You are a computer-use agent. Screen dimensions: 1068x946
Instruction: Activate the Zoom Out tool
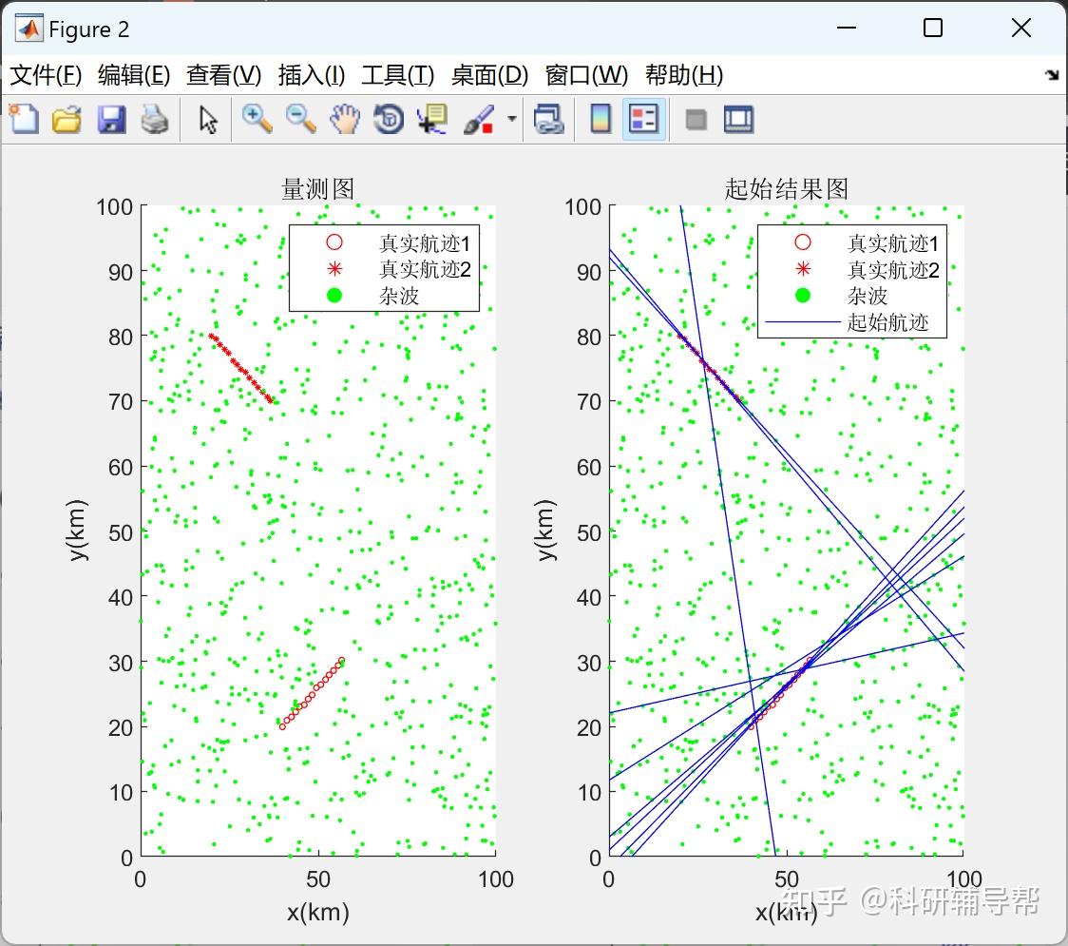click(299, 119)
